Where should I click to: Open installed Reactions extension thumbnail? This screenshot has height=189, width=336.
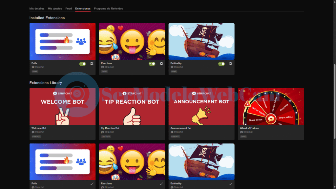point(132,41)
